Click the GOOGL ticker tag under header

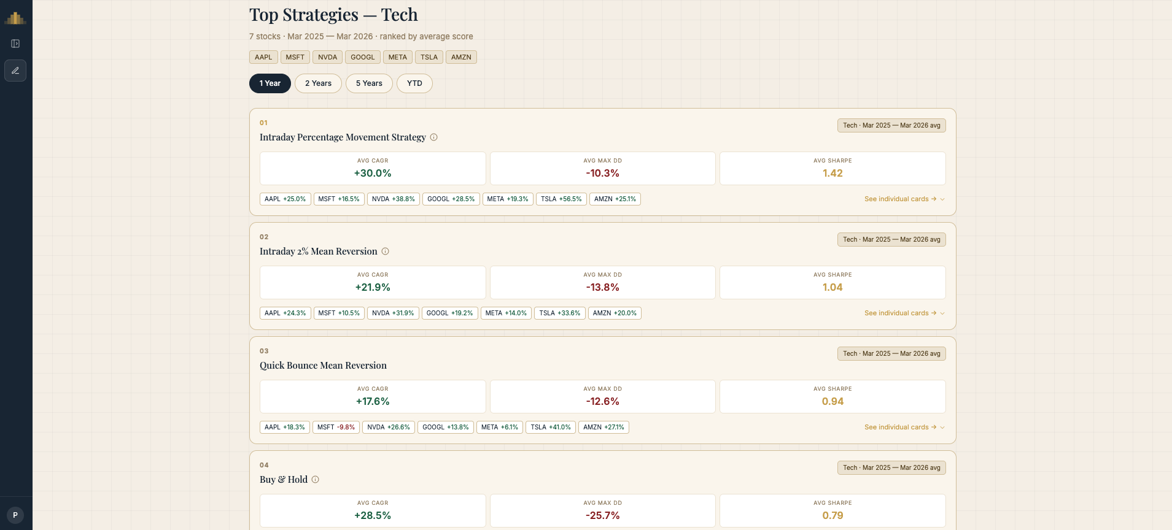(x=363, y=57)
